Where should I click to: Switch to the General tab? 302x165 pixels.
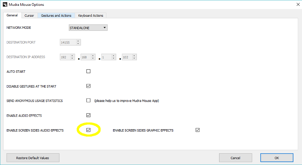pos(12,15)
